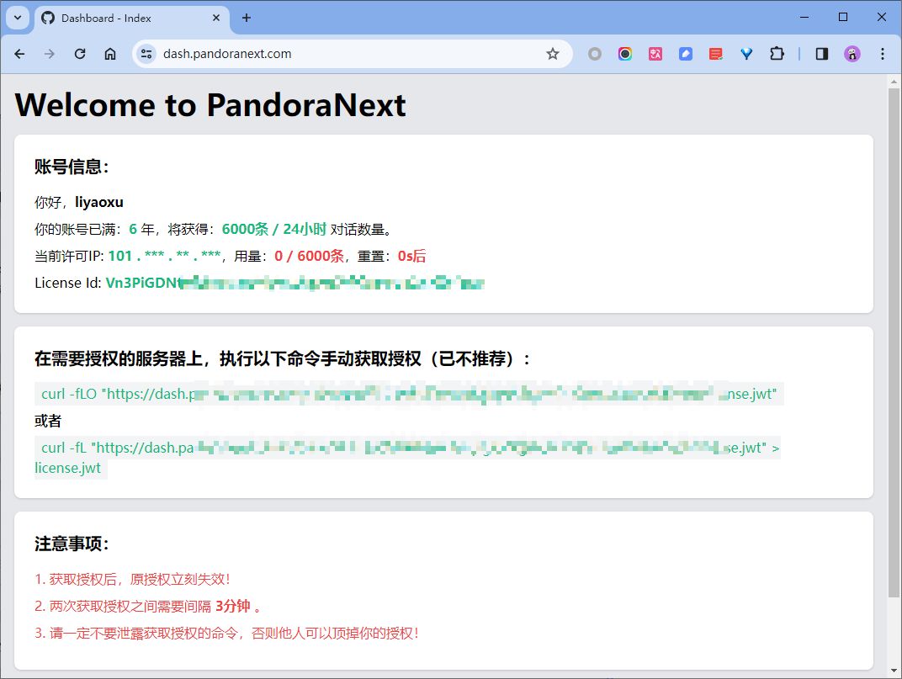The image size is (902, 679).
Task: Open the Chrome profile avatar menu
Action: click(852, 54)
